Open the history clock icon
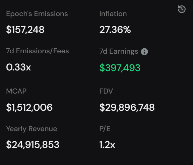 [x=182, y=9]
